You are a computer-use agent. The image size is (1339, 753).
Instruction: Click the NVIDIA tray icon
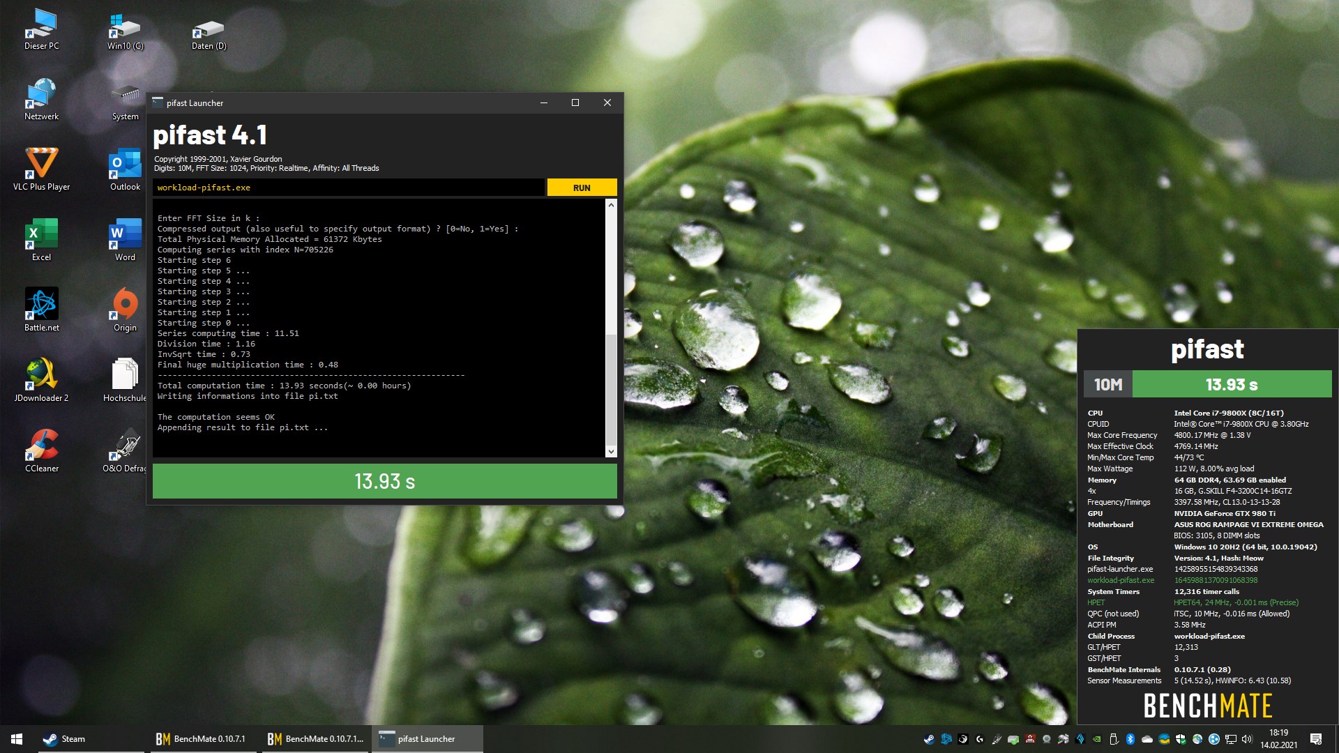(1097, 739)
